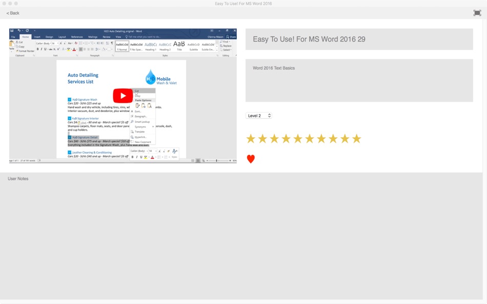Play the video with the YouTube play button
Image resolution: width=487 pixels, height=304 pixels.
pyautogui.click(x=123, y=96)
